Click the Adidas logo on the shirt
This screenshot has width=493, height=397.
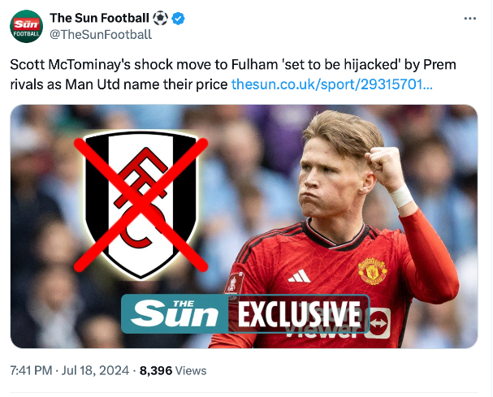(299, 276)
